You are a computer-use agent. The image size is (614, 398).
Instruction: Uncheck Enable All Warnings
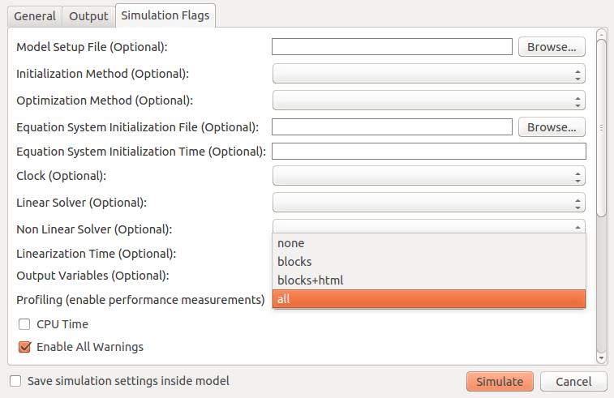pos(24,347)
